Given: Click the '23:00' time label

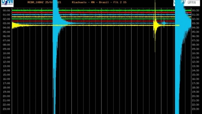Looking at the screenshot, I should click(x=6, y=109).
